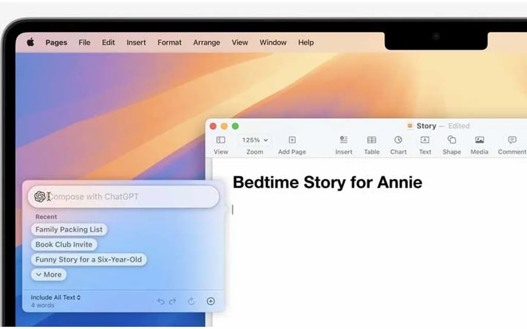Open the Insert toolbar icon
The height and width of the screenshot is (329, 527).
click(344, 140)
